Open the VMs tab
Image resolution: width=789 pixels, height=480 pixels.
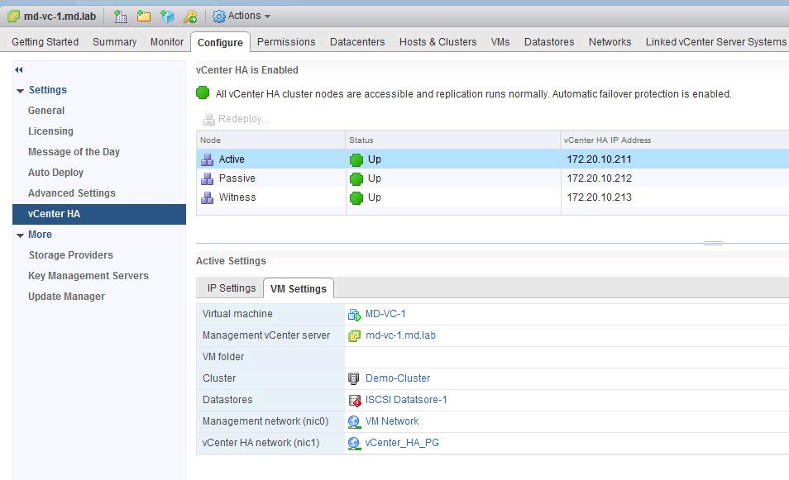point(500,41)
